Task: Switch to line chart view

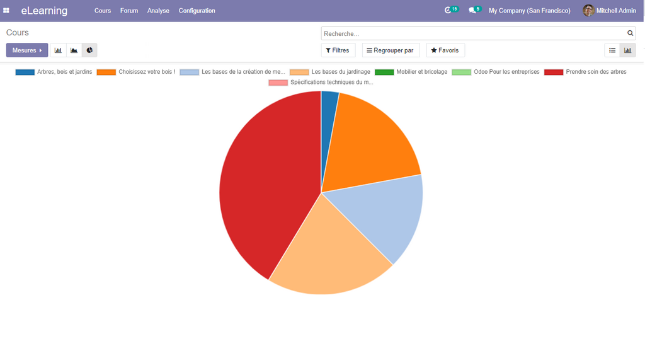Action: pyautogui.click(x=74, y=50)
